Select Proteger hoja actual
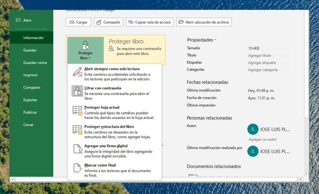The width and height of the screenshot is (319, 194). click(x=115, y=112)
